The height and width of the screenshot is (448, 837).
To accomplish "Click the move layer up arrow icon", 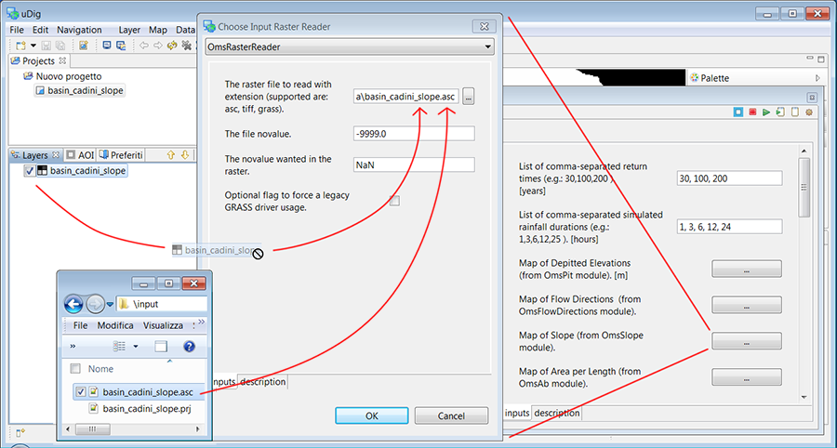I will pyautogui.click(x=170, y=155).
